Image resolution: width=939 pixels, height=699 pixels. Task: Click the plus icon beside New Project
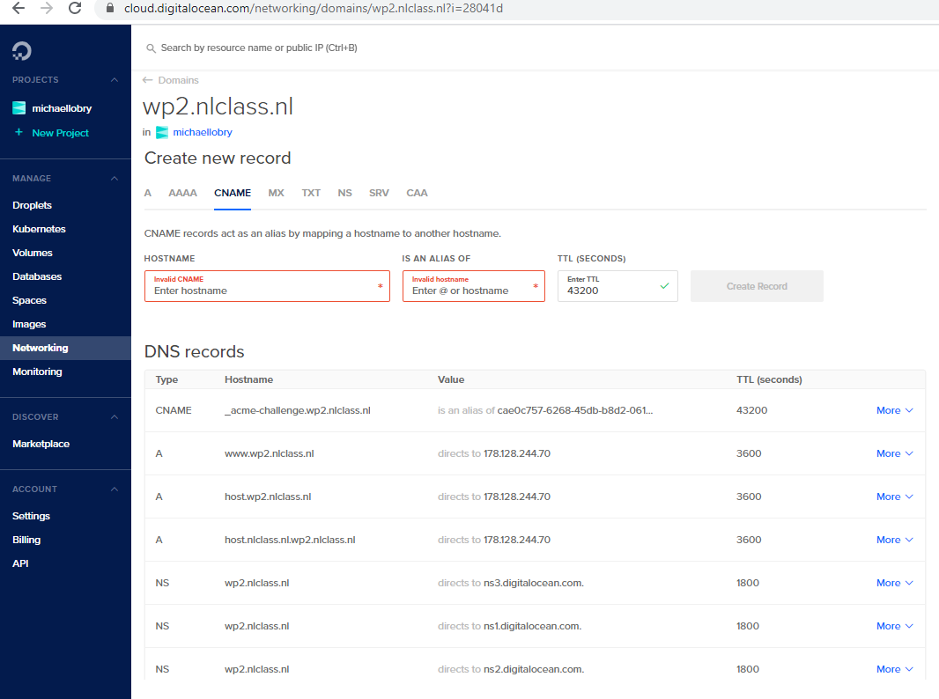19,132
